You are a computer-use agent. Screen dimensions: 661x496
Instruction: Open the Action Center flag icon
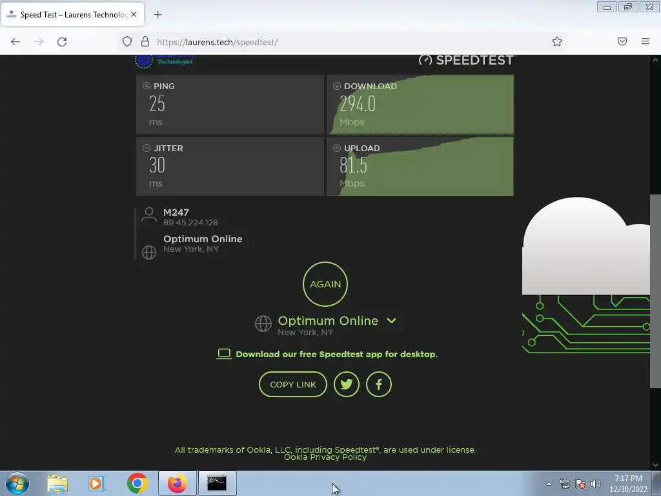(x=580, y=484)
